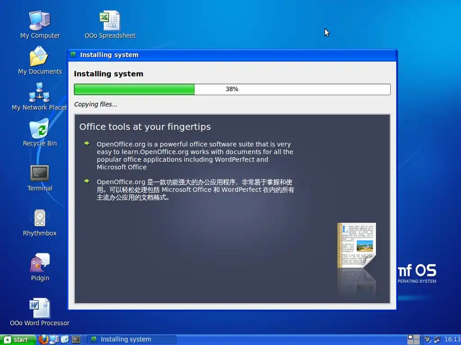Screen dimensions: 461x345
Task: Click the English OpenOffice.org description paragraph
Action: point(195,155)
